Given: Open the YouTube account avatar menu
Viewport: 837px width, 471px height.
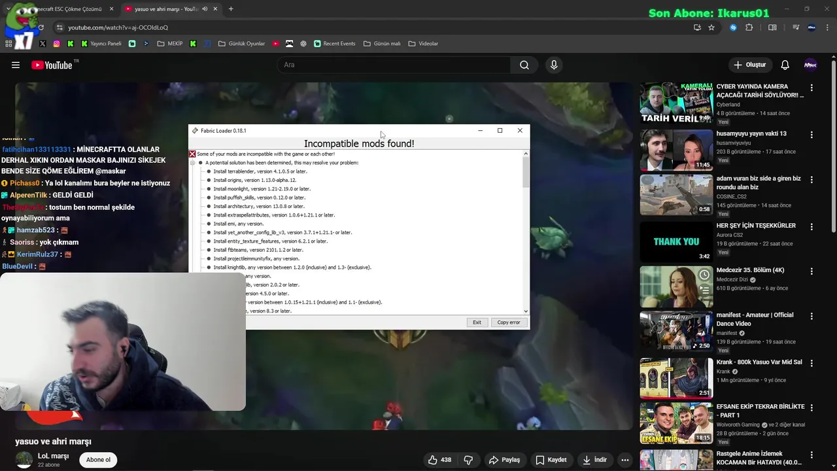Looking at the screenshot, I should click(x=810, y=65).
